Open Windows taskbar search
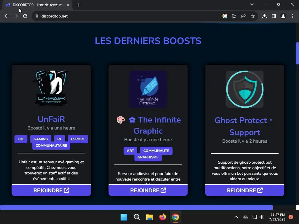The image size is (299, 224). (x=137, y=217)
